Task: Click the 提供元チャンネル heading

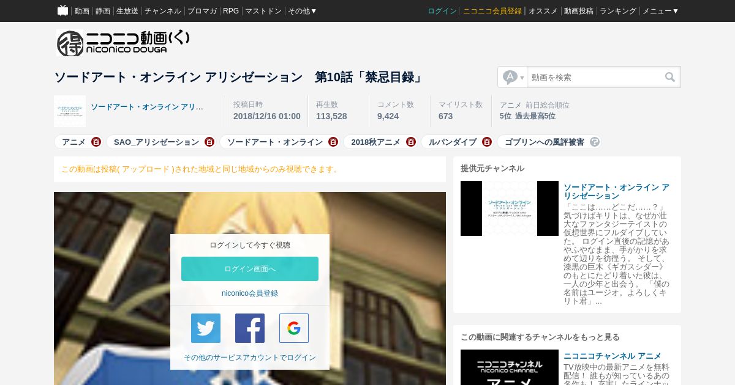Action: click(x=492, y=169)
